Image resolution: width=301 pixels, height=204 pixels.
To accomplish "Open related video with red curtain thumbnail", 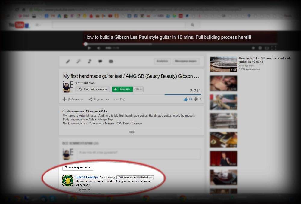I will coord(224,158).
